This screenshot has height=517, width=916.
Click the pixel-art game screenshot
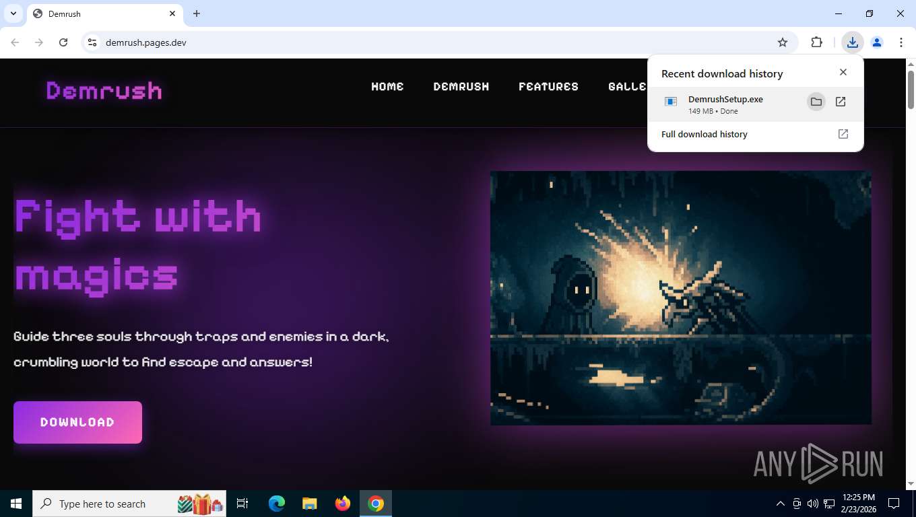(681, 298)
